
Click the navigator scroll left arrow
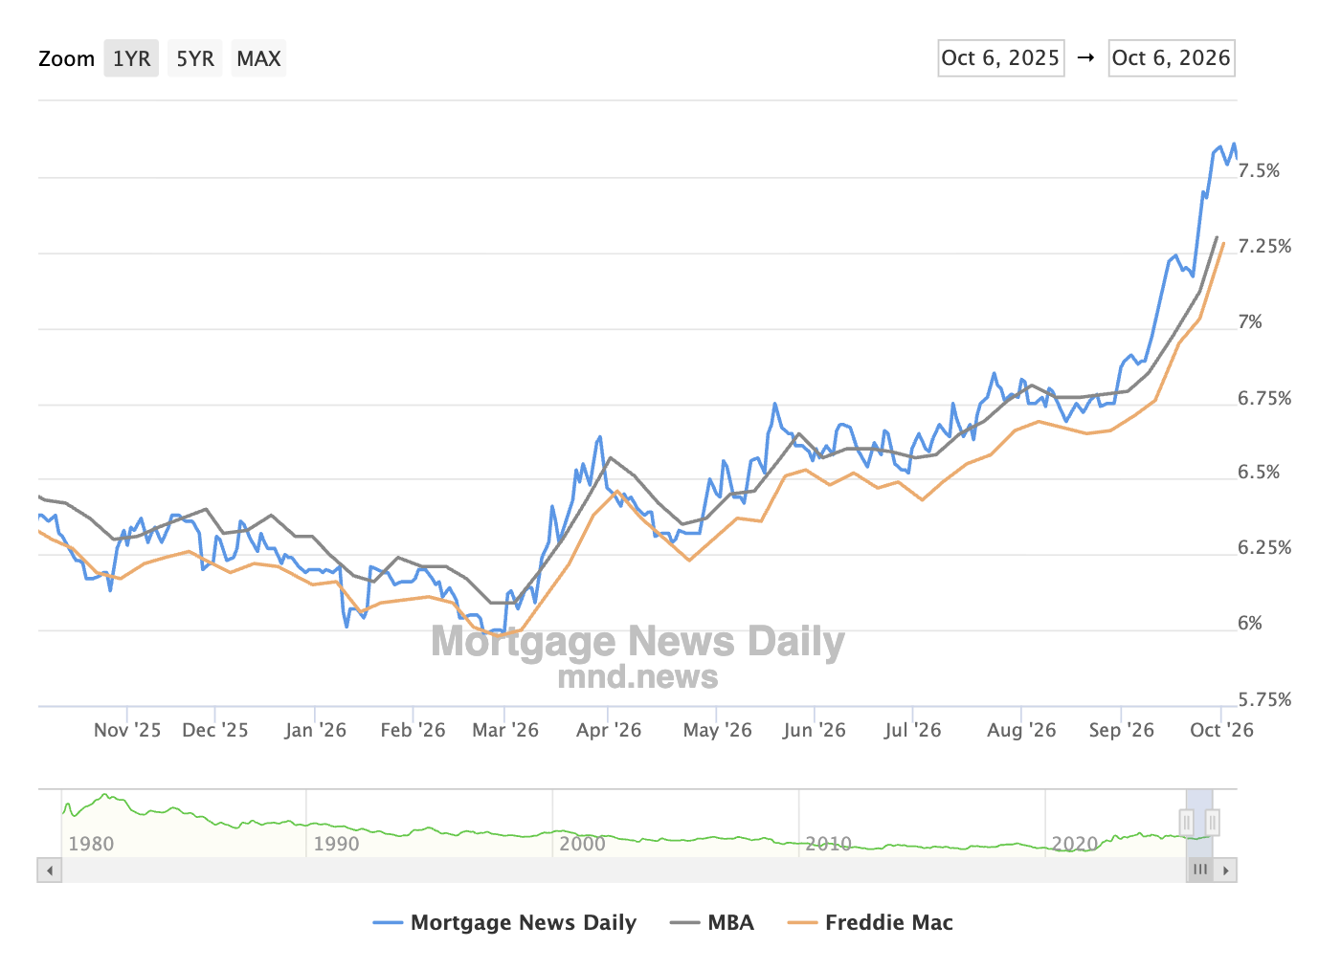[x=50, y=870]
